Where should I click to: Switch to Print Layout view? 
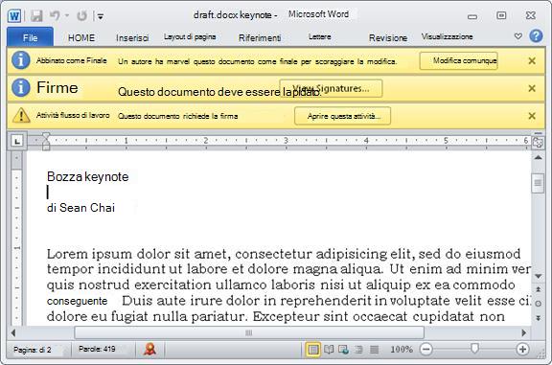click(x=313, y=350)
